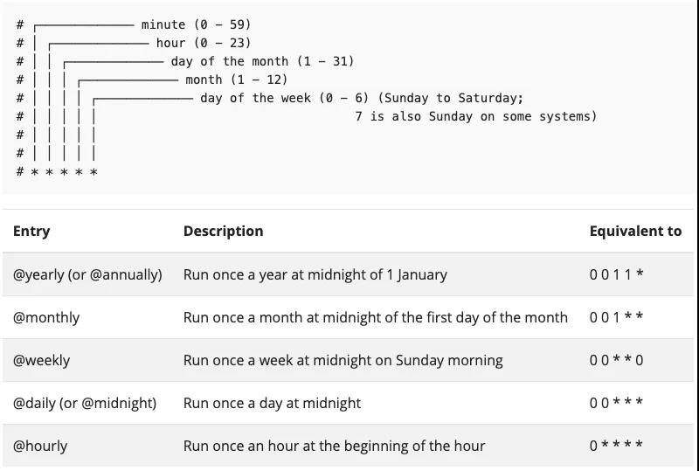
Task: Click the "month (1 - 12)" code label
Action: [232, 80]
